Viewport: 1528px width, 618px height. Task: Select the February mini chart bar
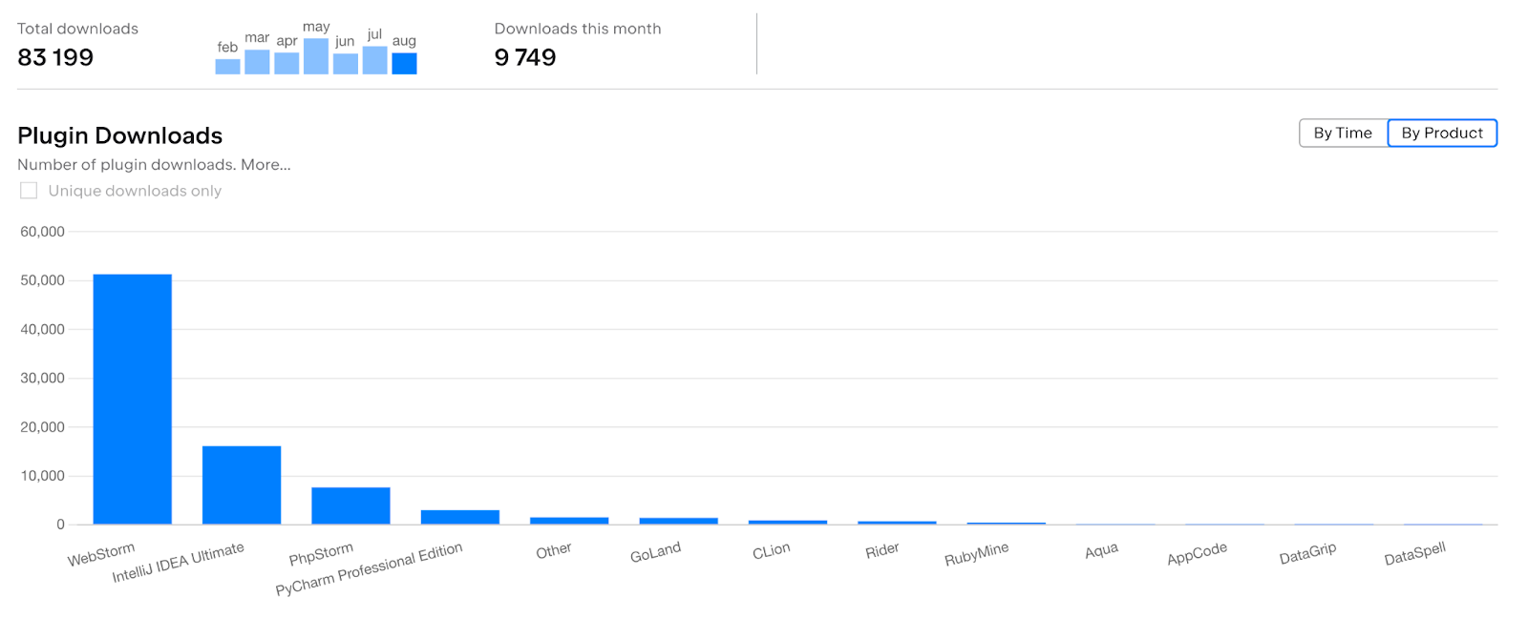click(x=227, y=67)
